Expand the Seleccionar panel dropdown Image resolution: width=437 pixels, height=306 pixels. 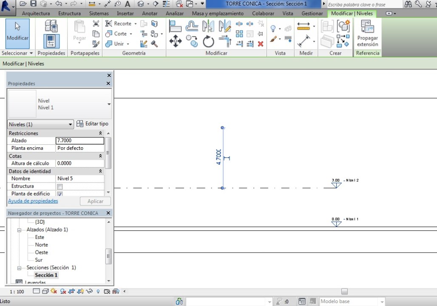coord(31,53)
